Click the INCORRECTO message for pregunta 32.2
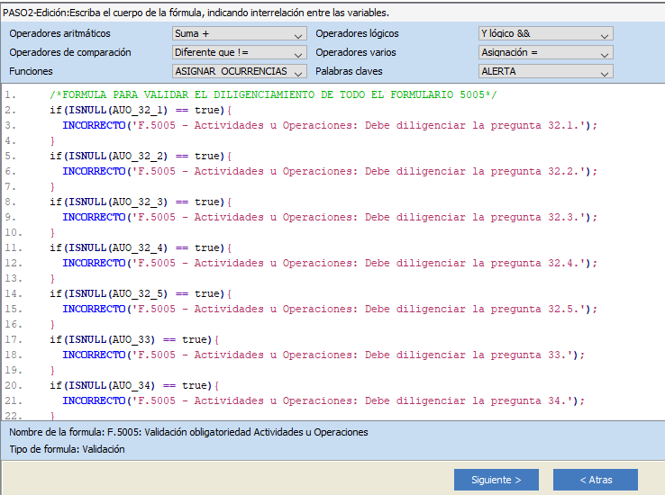This screenshot has height=495, width=665. click(x=329, y=171)
